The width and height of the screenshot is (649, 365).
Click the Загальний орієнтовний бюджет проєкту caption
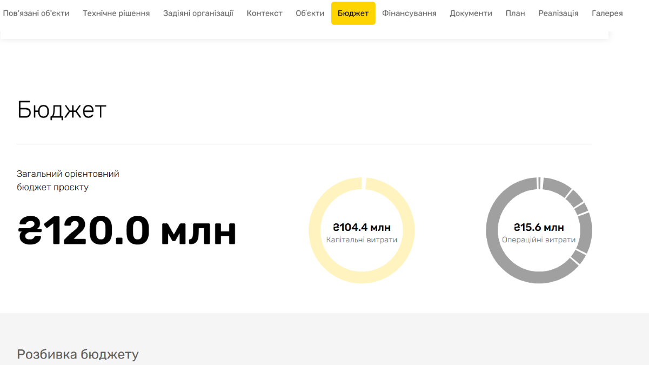point(68,181)
